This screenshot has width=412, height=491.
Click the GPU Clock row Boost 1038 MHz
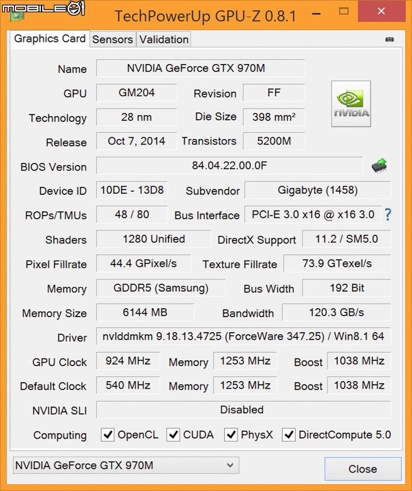tap(359, 361)
